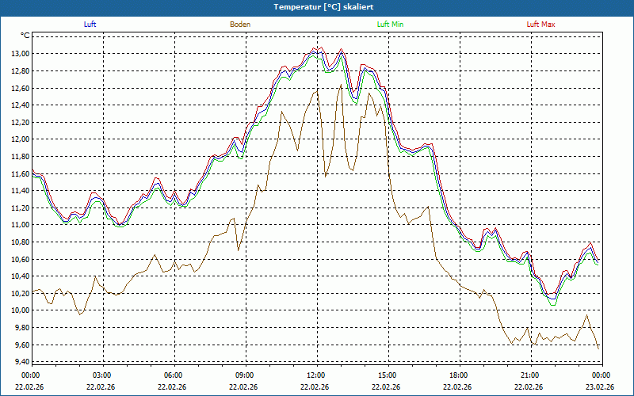Image resolution: width=634 pixels, height=396 pixels.
Task: Click the 23.02.26 date label
Action: 600,387
